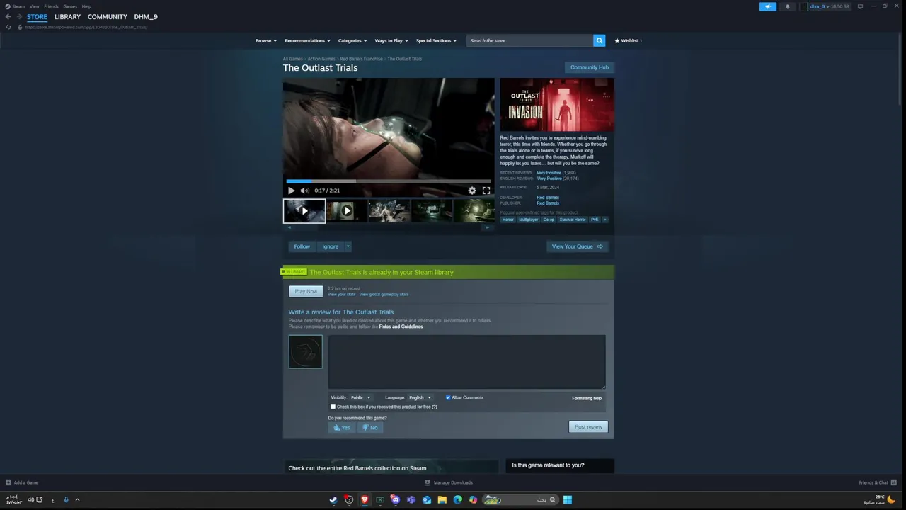
Task: Open the Wishlist link
Action: [x=629, y=40]
